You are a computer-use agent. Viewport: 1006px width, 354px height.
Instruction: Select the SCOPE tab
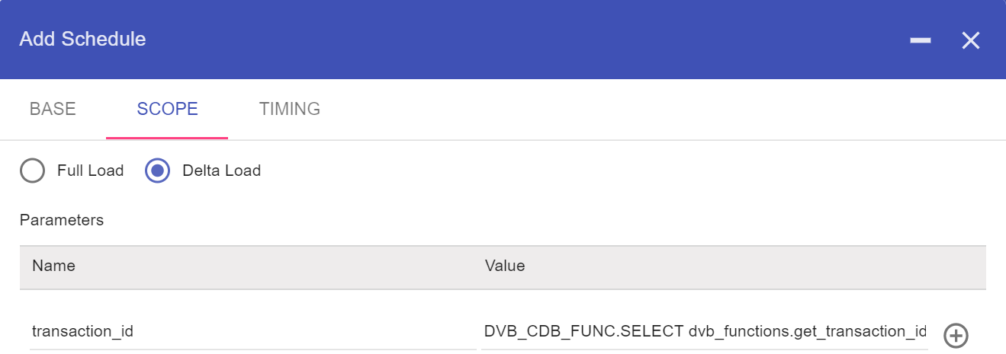167,109
